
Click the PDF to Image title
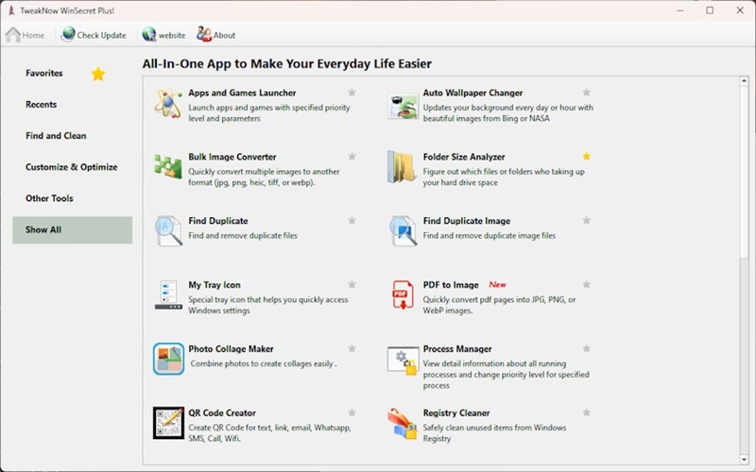tap(451, 285)
